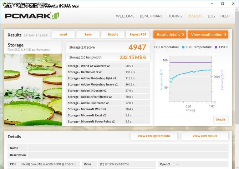The height and width of the screenshot is (169, 239).
Task: Open View raw SystemInfo
Action: (x=154, y=136)
